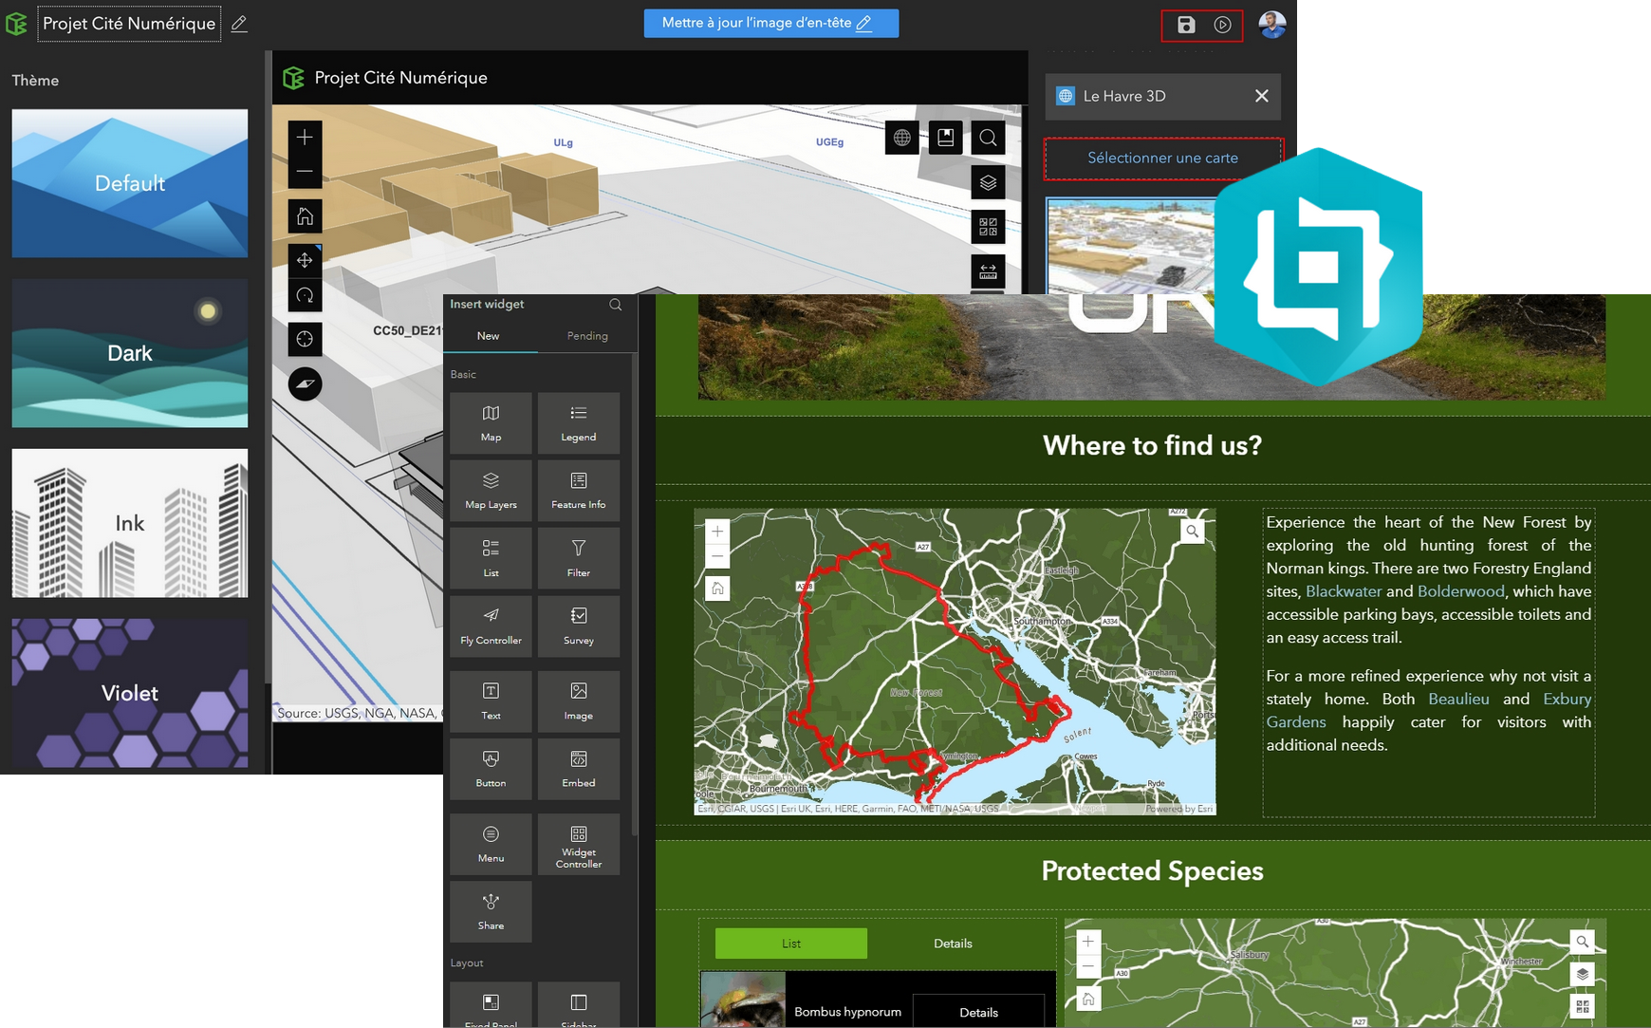Zoom out on New Forest map

717,556
